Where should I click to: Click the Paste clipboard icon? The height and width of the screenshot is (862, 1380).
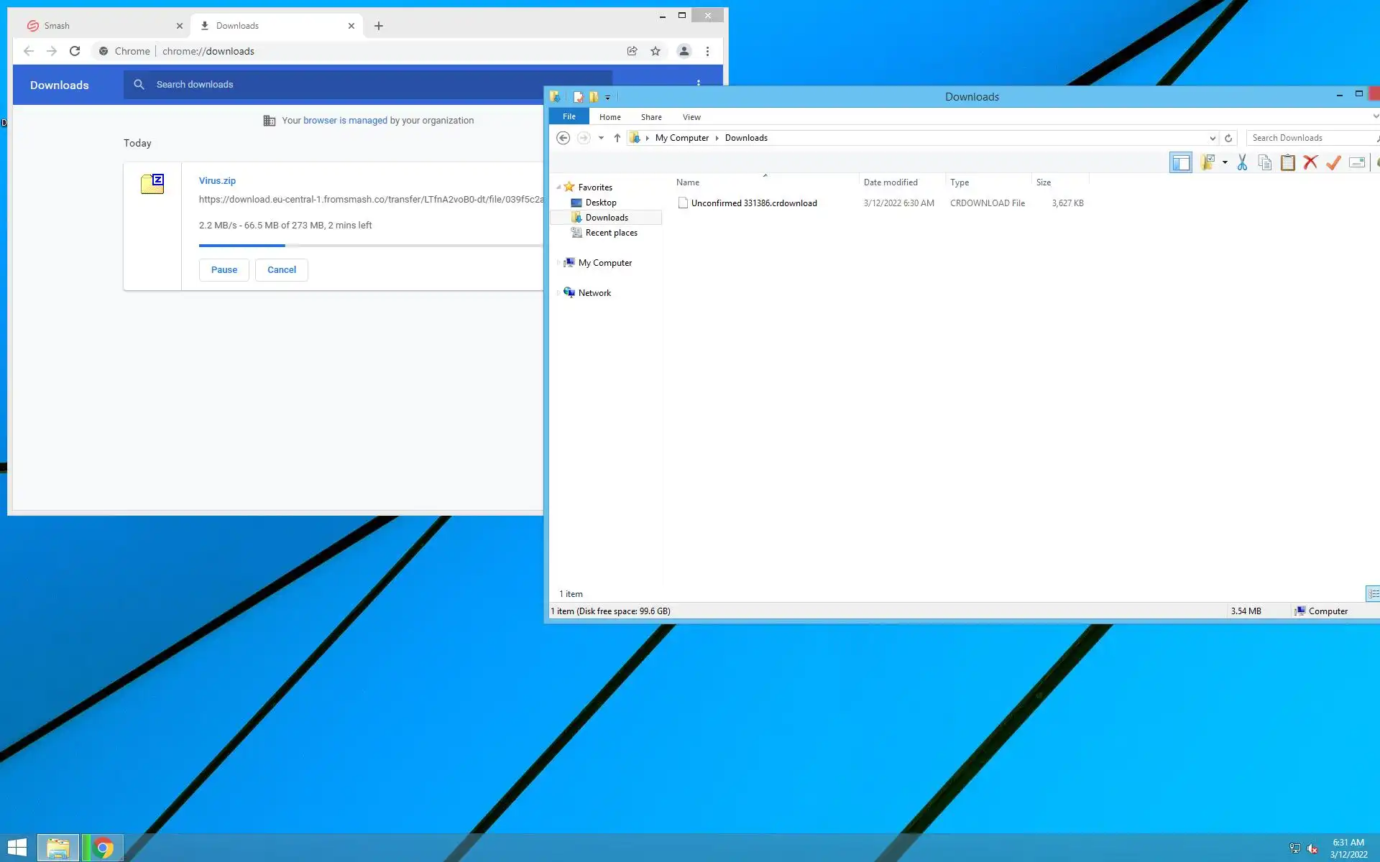[1287, 163]
